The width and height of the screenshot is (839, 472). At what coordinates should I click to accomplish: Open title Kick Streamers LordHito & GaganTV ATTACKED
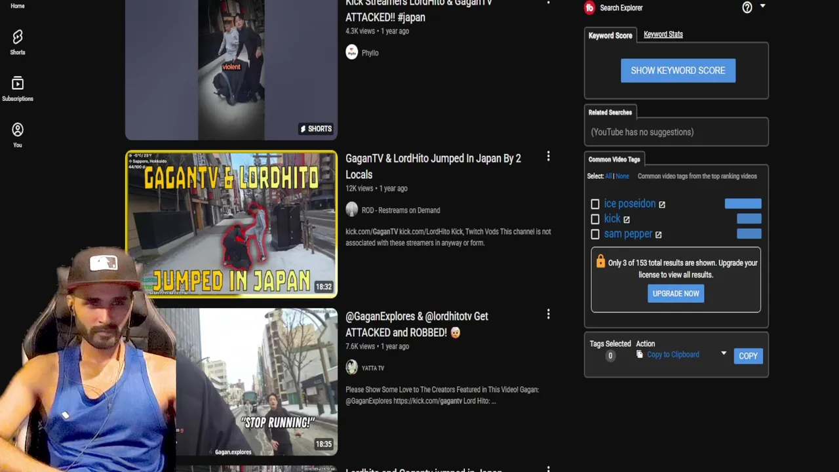click(418, 10)
